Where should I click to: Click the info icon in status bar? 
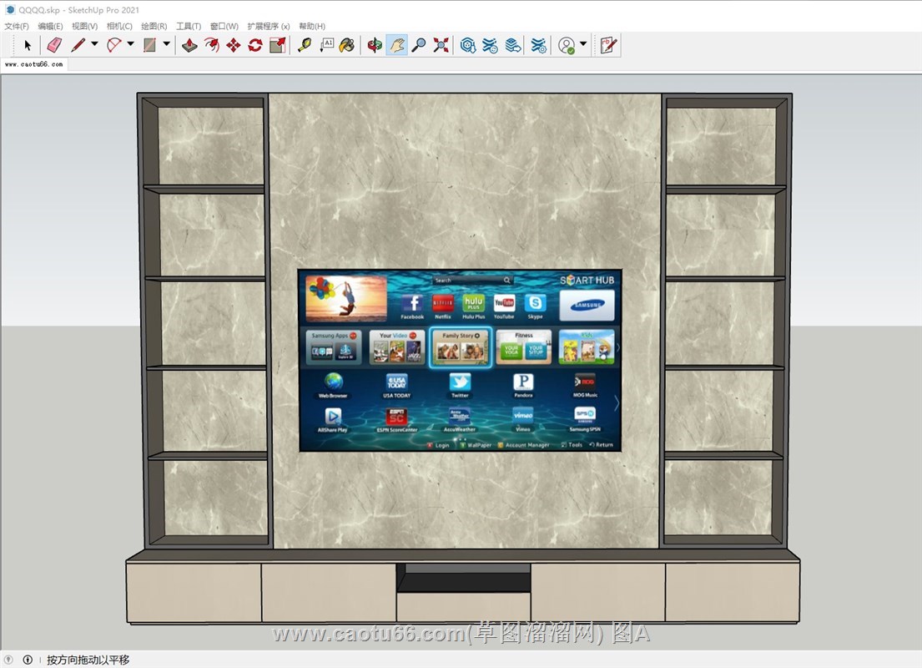pos(28,660)
